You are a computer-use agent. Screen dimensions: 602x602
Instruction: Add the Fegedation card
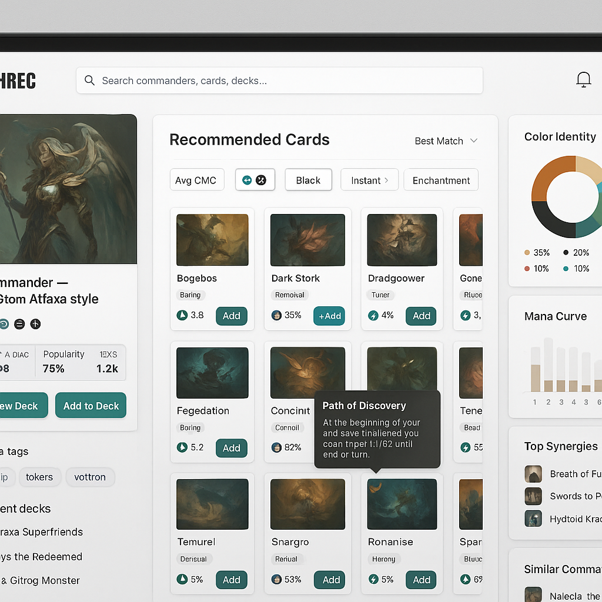point(231,448)
